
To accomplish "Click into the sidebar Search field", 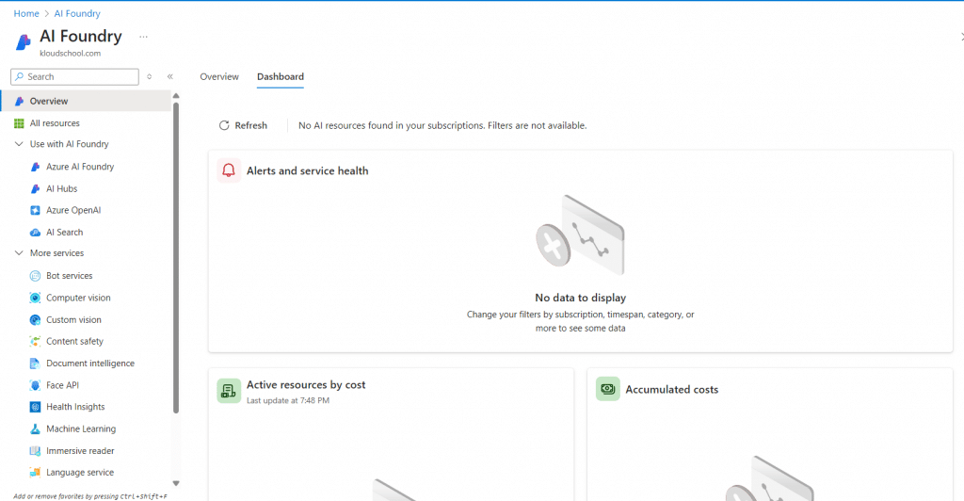I will coord(74,77).
